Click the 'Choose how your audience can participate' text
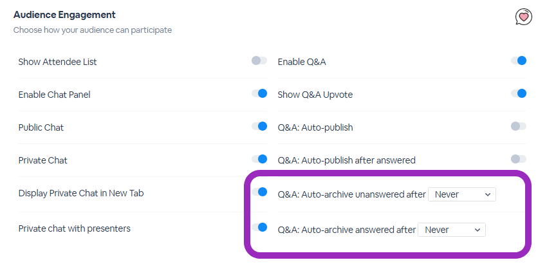 [x=93, y=30]
